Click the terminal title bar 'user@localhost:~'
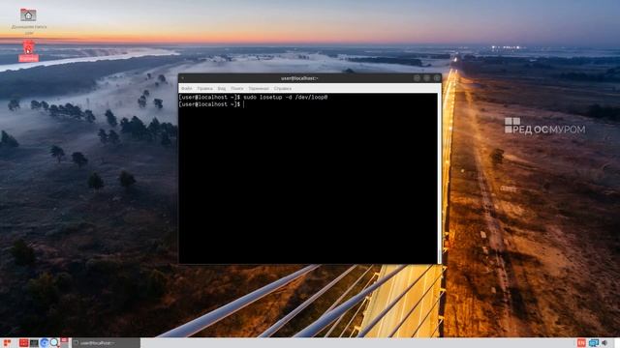Viewport: 620px width, 348px height. pos(299,78)
